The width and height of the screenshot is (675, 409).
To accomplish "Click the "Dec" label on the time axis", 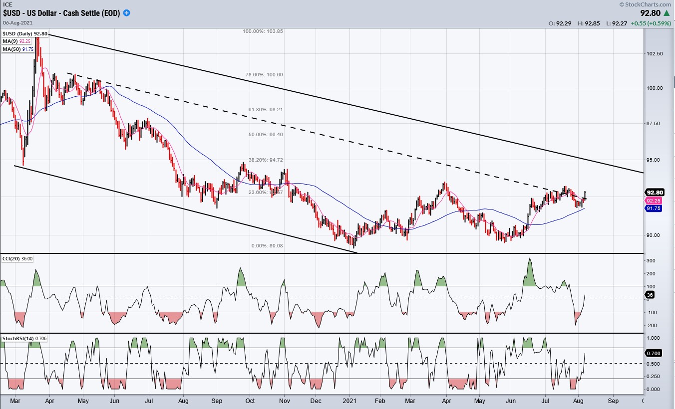I will click(x=316, y=401).
